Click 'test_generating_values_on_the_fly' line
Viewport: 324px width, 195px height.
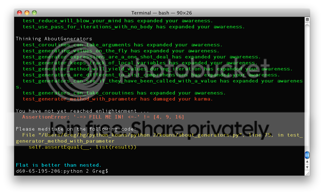pyautogui.click(x=121, y=51)
